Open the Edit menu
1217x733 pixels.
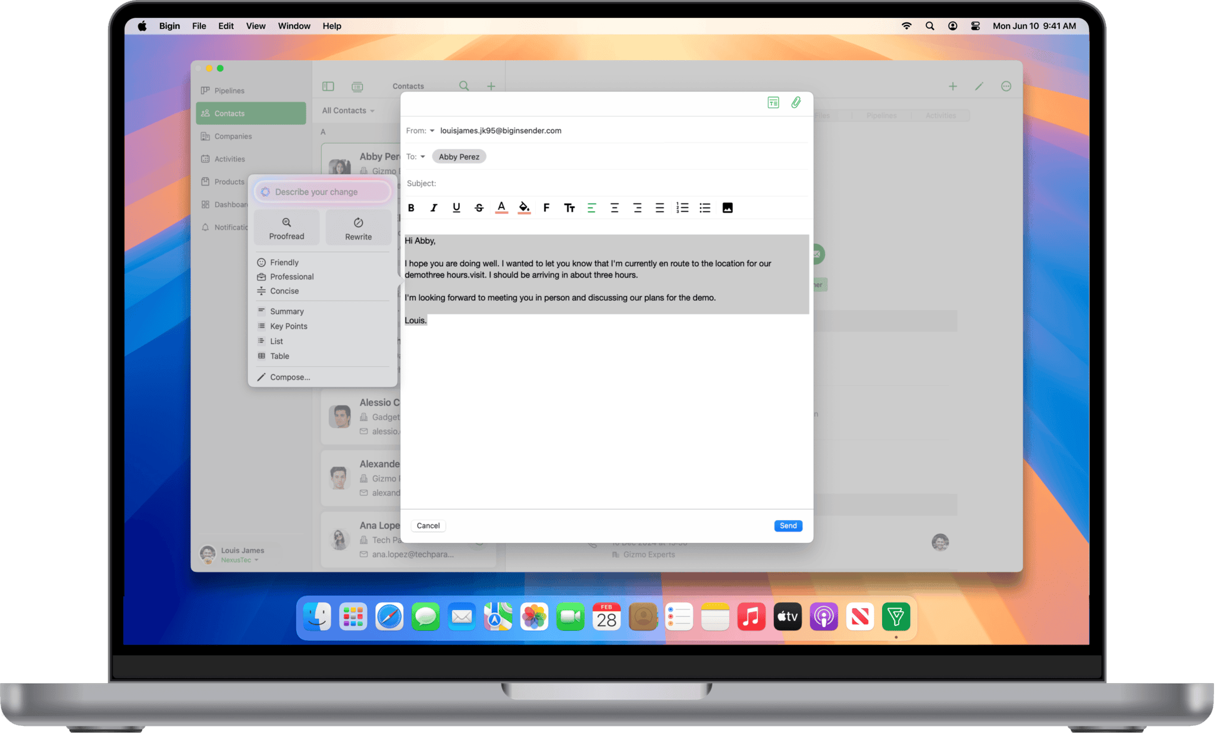coord(226,26)
